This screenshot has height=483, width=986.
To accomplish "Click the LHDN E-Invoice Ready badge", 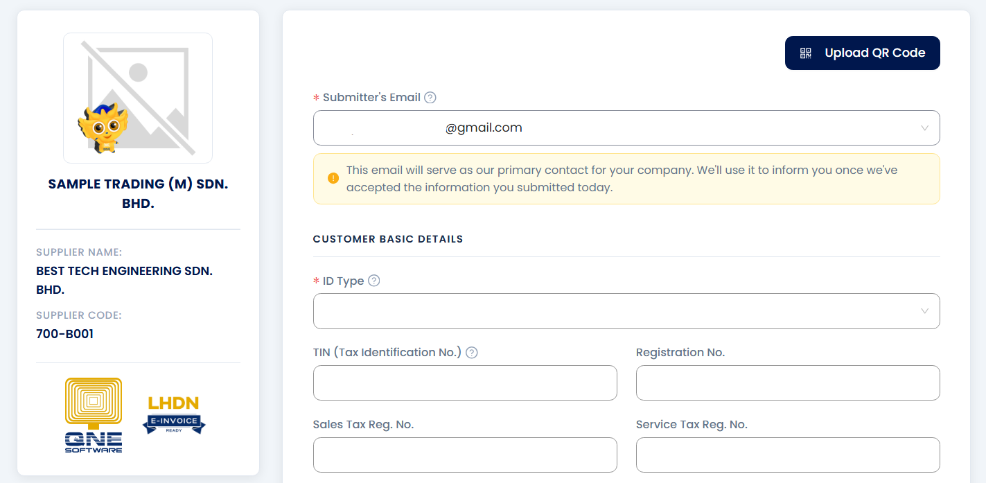I will point(174,415).
